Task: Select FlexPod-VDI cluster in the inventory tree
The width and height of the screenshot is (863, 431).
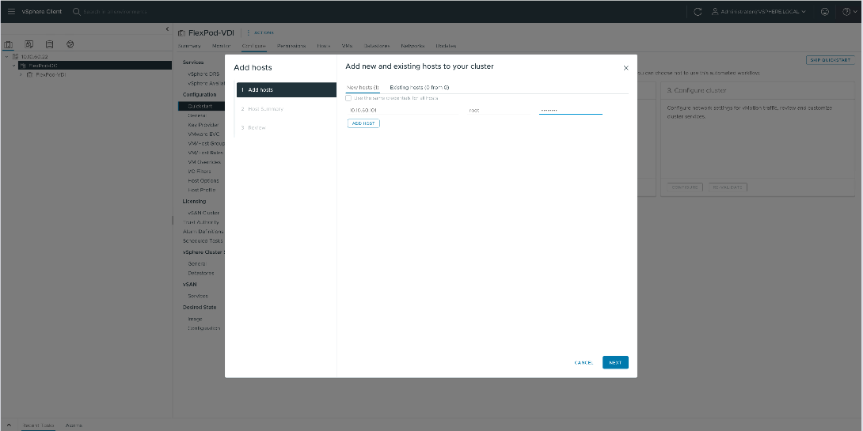Action: [51, 74]
